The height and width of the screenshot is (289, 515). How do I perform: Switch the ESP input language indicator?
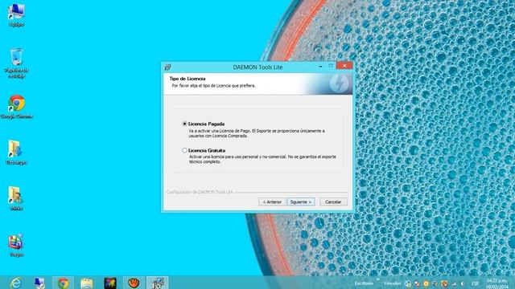[475, 283]
